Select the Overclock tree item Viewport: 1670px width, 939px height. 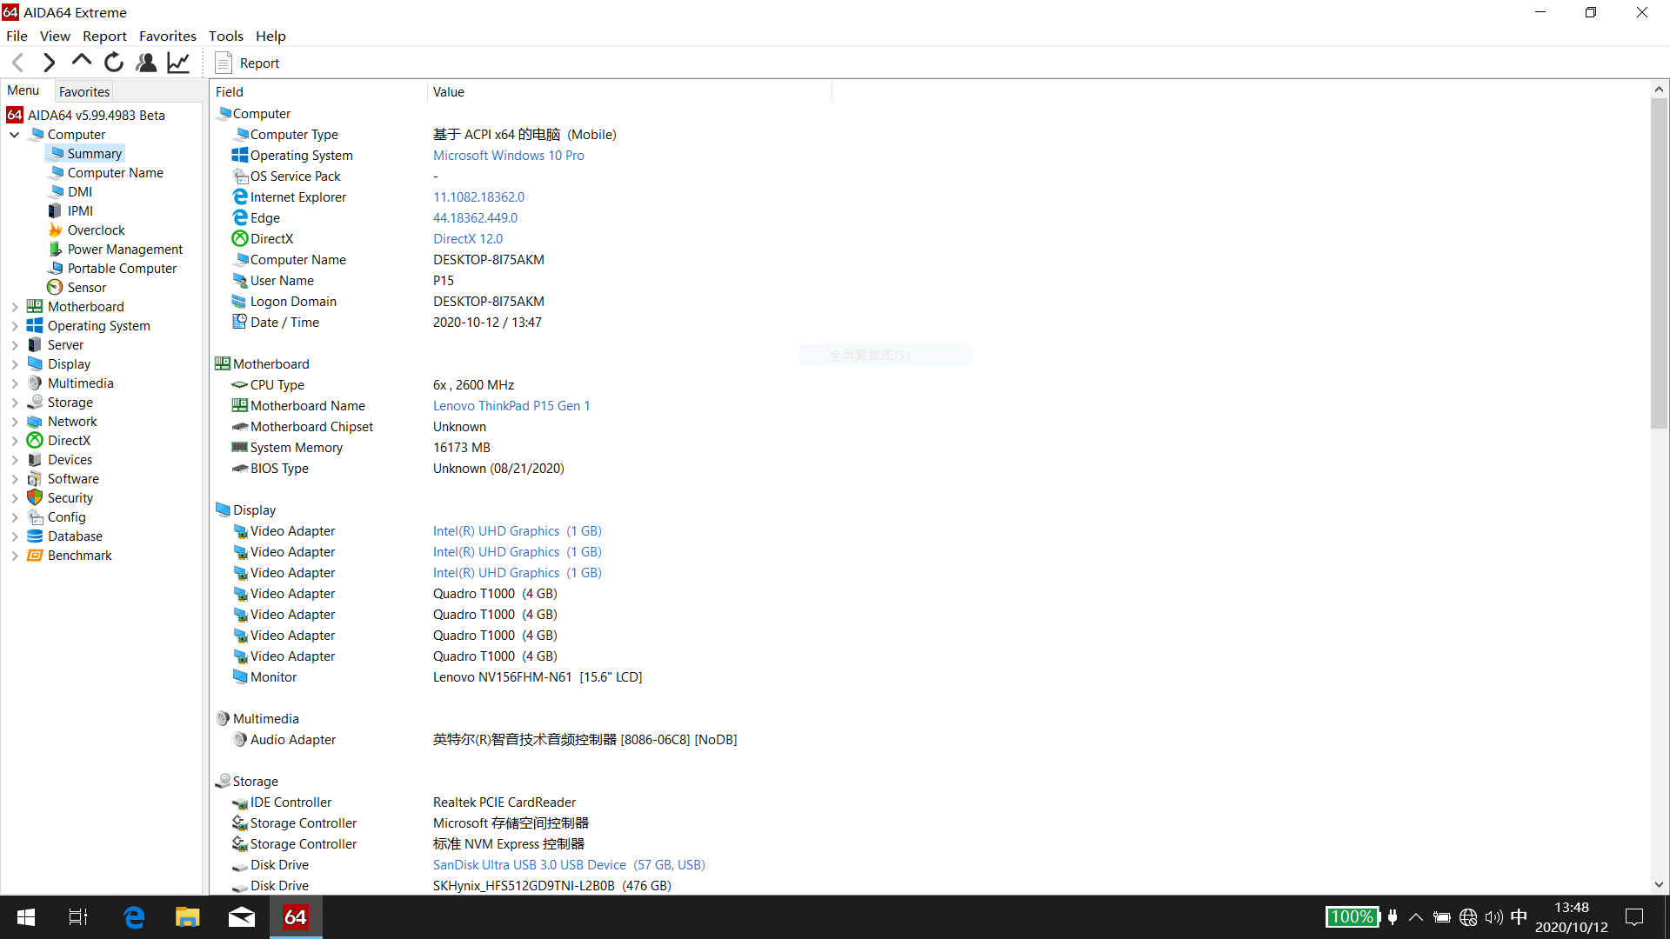[x=96, y=230]
